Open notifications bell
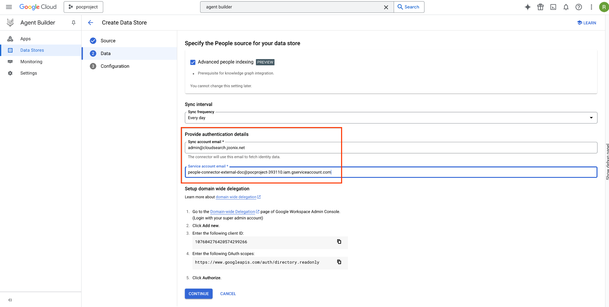Screen dimensions: 609x307 pyautogui.click(x=566, y=7)
